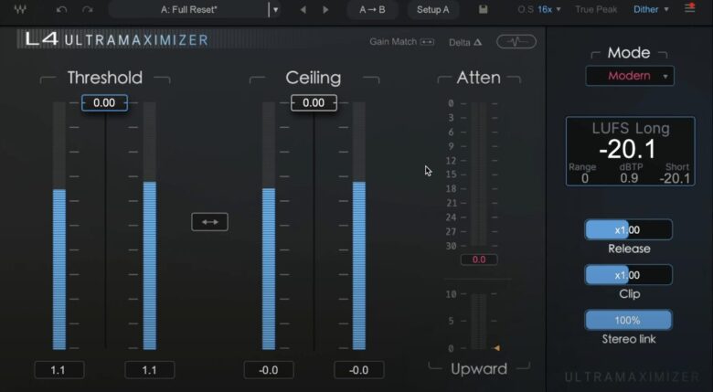Open the Dither dropdown menu
The width and height of the screenshot is (713, 392).
pyautogui.click(x=653, y=9)
